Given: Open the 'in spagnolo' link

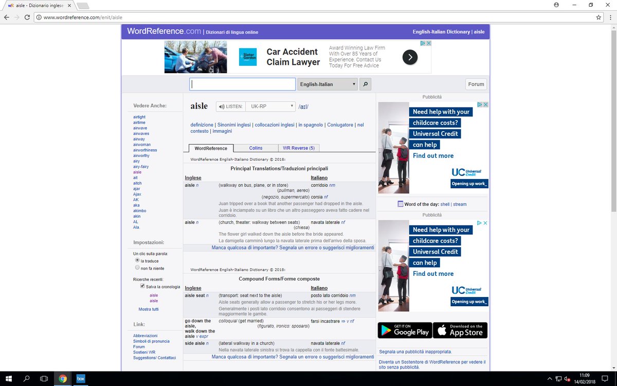Looking at the screenshot, I should [x=311, y=125].
